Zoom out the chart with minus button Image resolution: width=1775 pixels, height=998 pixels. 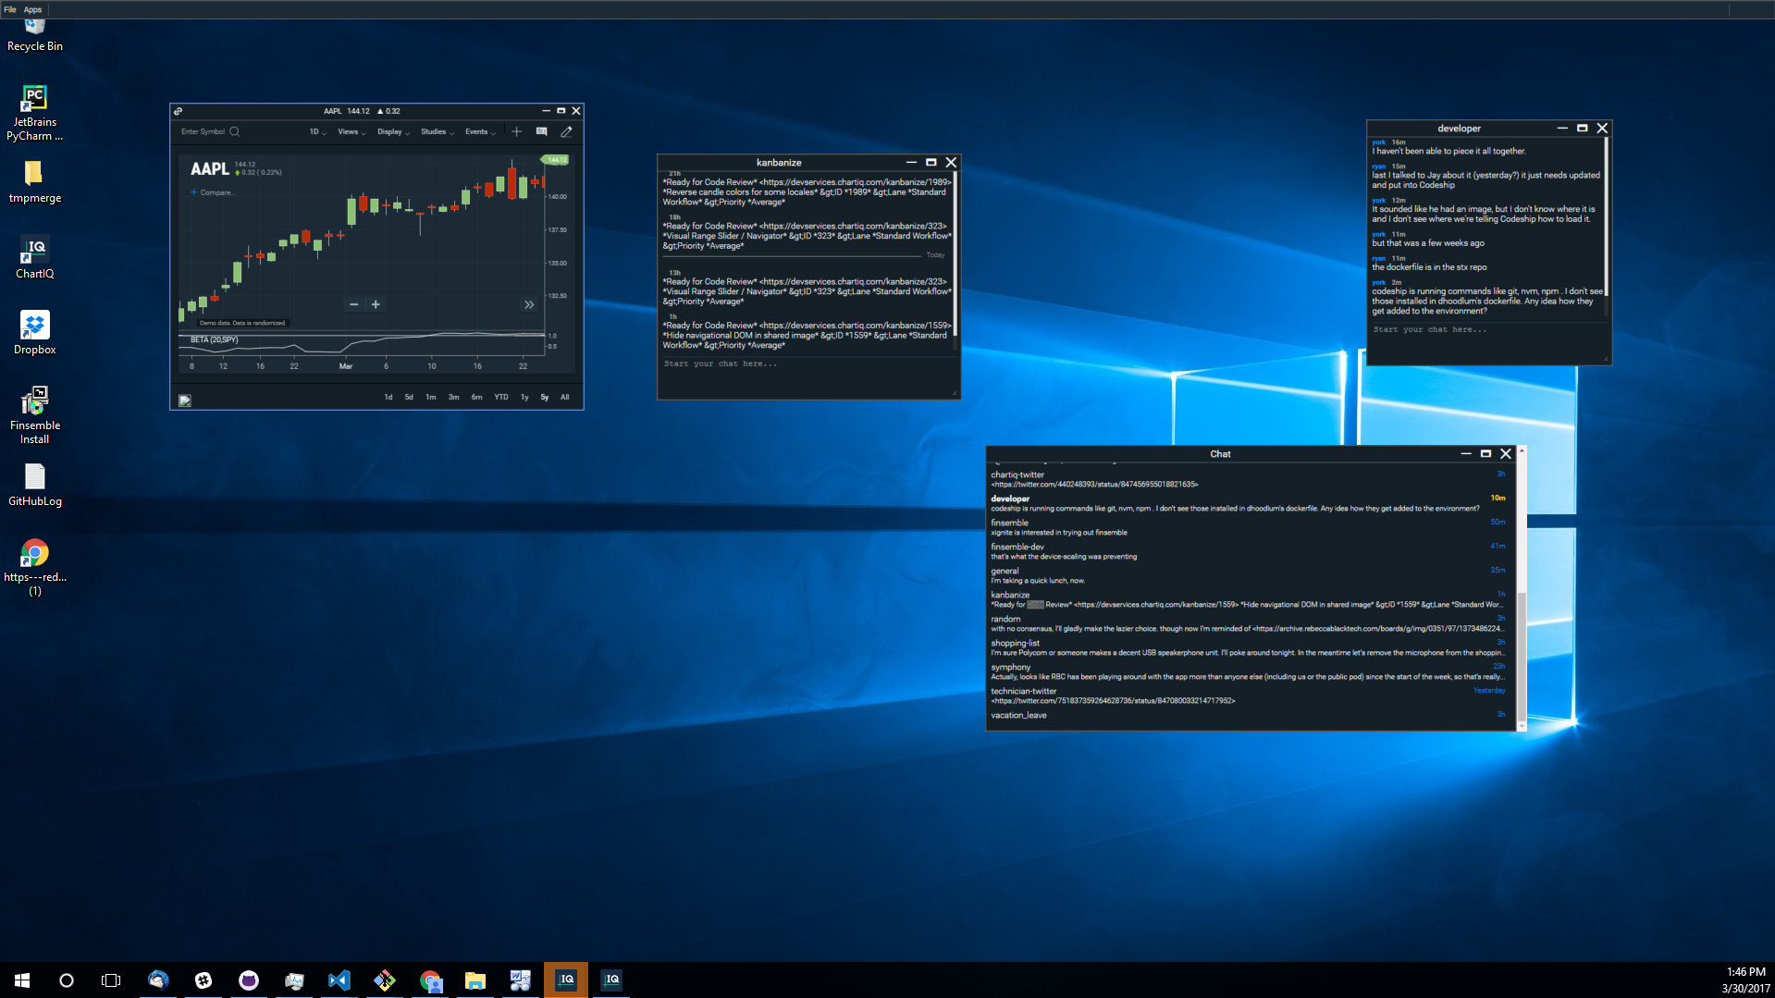coord(353,304)
